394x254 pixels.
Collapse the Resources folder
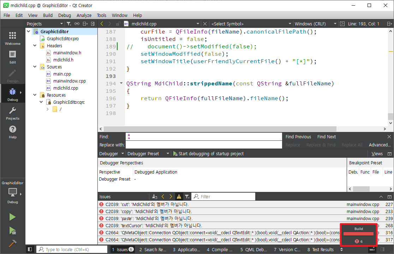[35, 95]
